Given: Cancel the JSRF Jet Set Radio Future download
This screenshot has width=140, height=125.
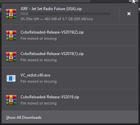Looking at the screenshot, I should tap(129, 14).
